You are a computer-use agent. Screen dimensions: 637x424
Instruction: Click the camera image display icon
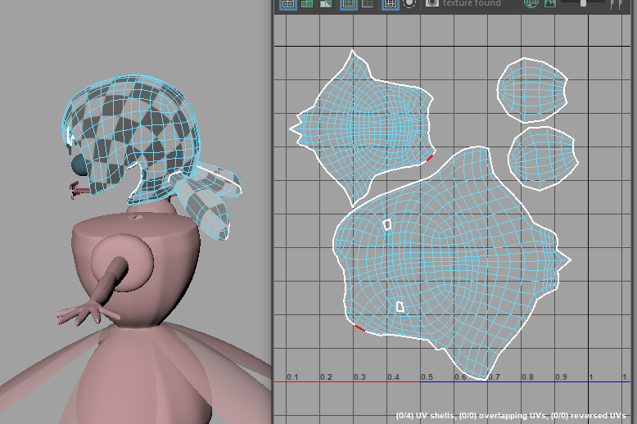(x=432, y=3)
